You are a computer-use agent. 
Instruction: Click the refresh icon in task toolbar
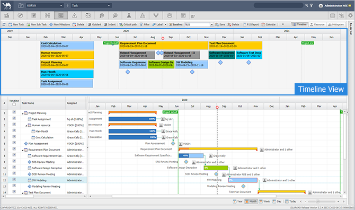pyautogui.click(x=4, y=24)
